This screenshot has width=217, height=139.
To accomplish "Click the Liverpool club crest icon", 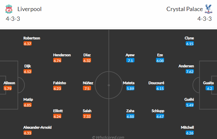I will (x=9, y=9).
